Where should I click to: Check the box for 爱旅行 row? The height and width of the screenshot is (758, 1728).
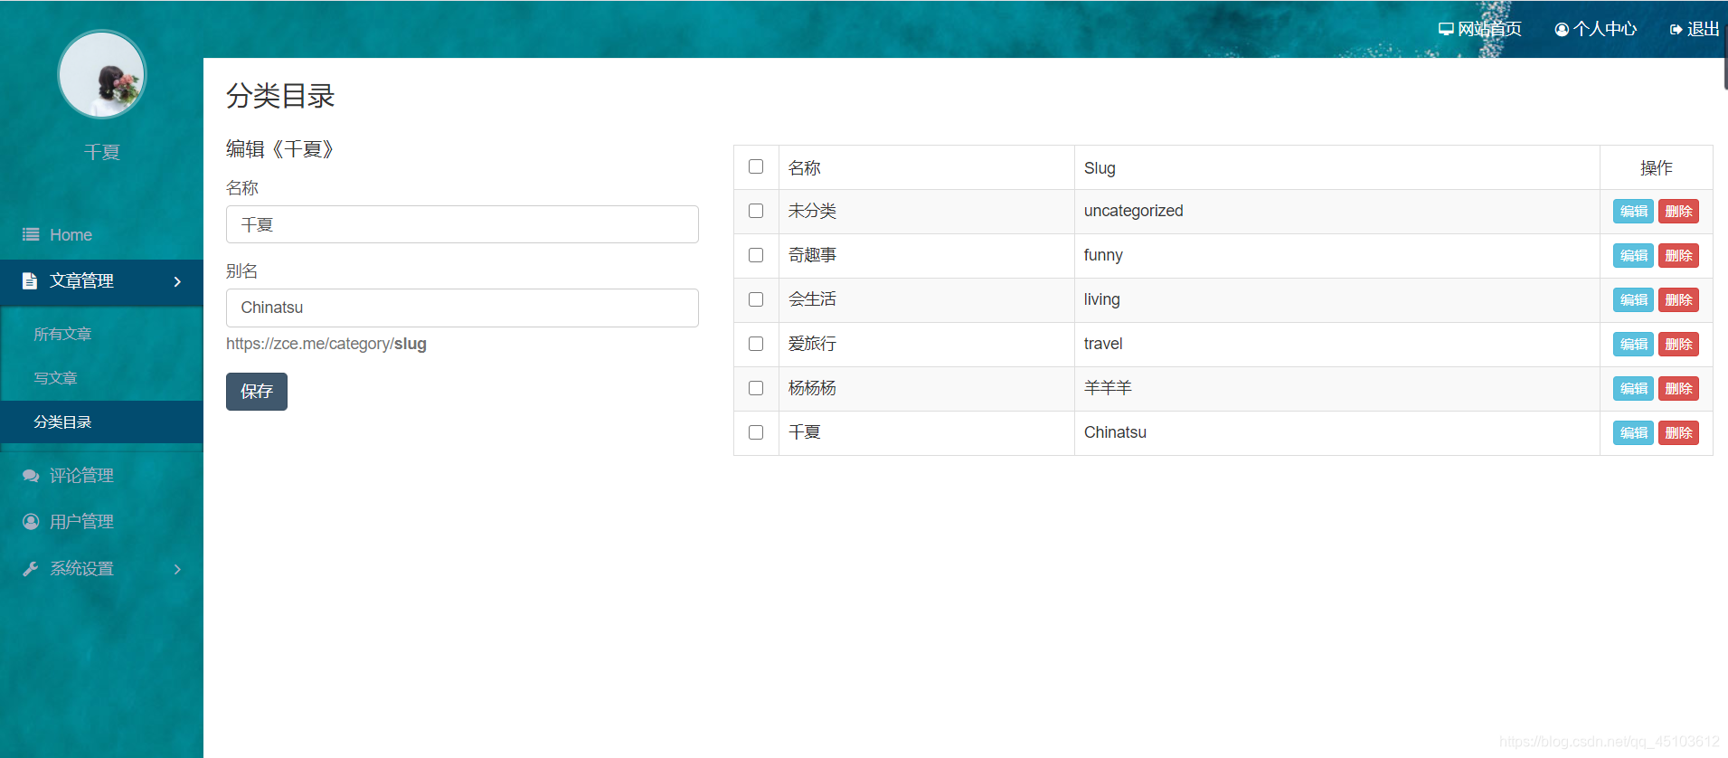pos(756,344)
